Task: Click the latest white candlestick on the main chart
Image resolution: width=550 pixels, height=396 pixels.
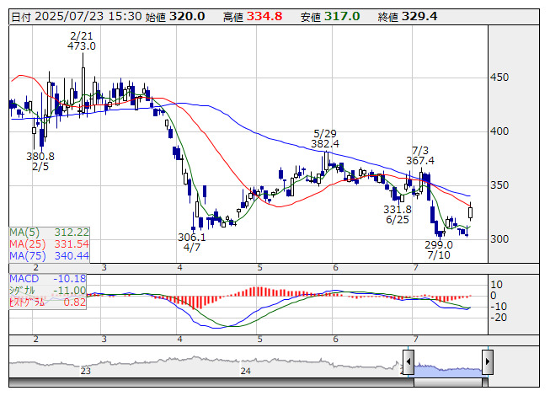Action: pos(470,212)
